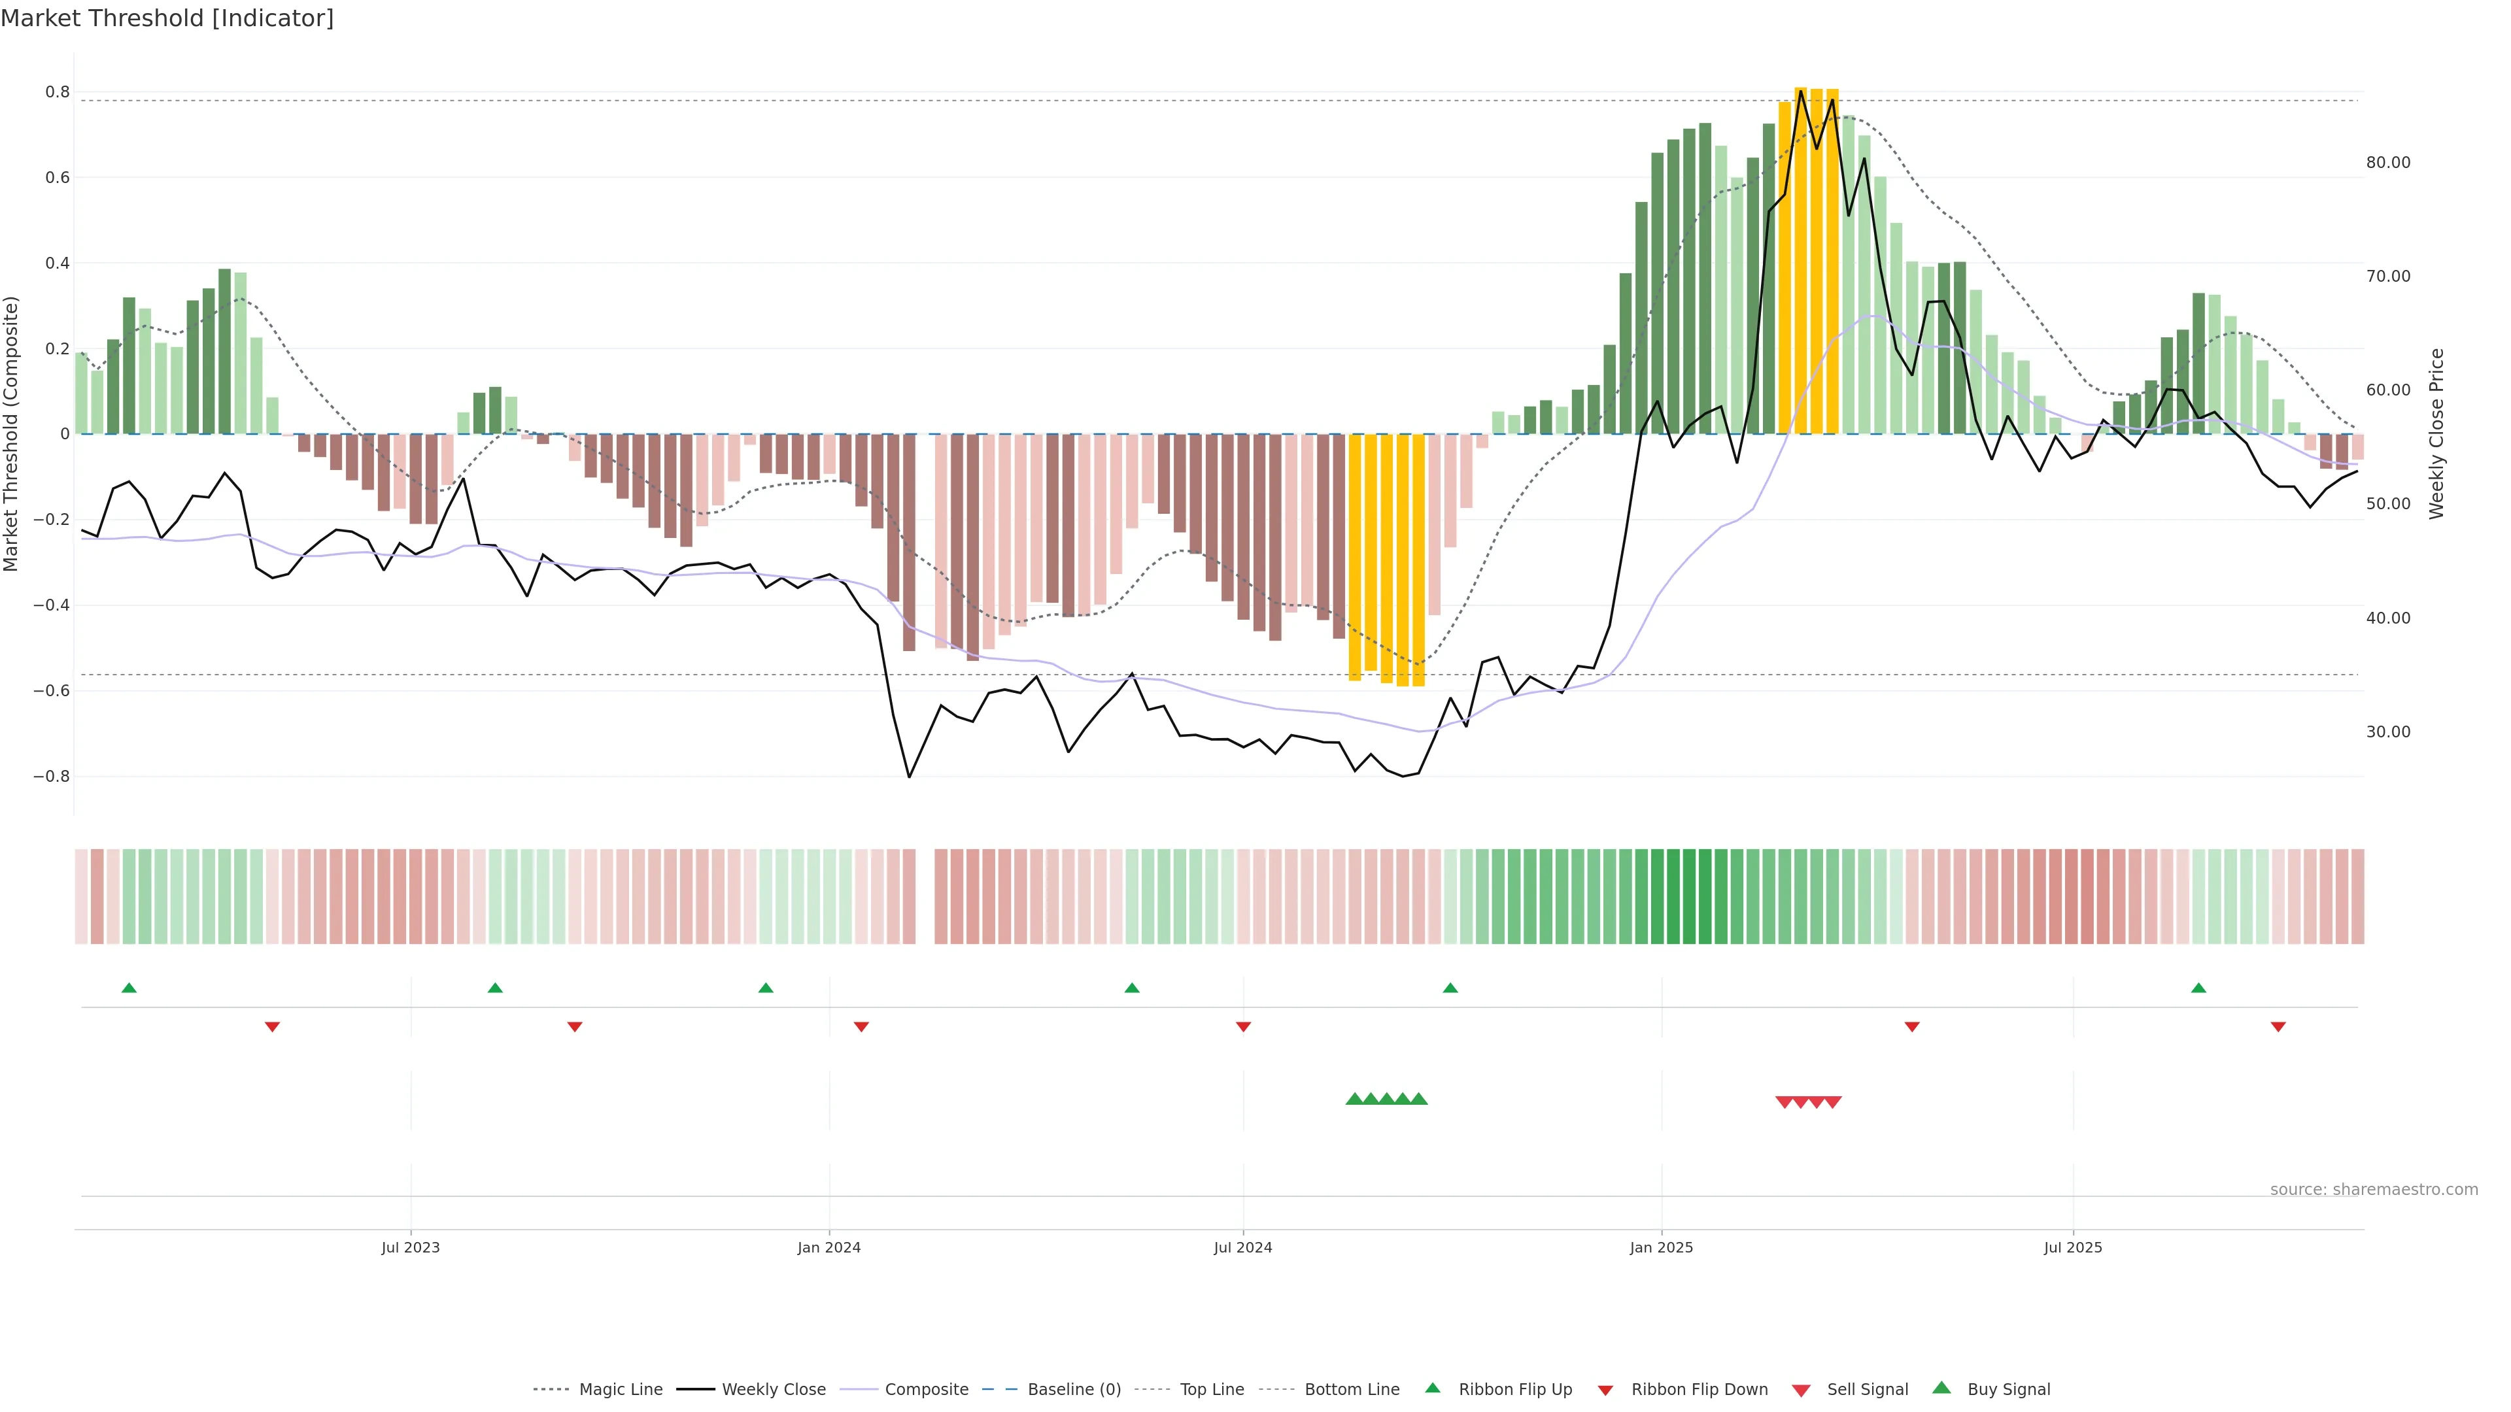Viewport: 2511px width, 1412px height.
Task: Click the Jan 2025 x-axis label
Action: click(1661, 1247)
